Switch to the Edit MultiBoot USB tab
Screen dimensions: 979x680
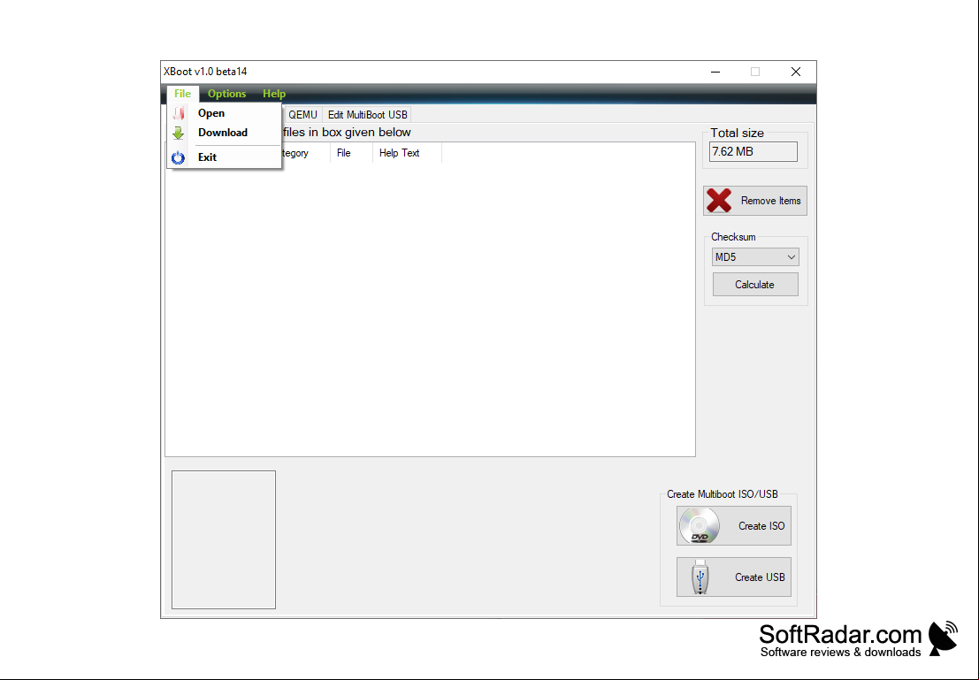pyautogui.click(x=368, y=115)
